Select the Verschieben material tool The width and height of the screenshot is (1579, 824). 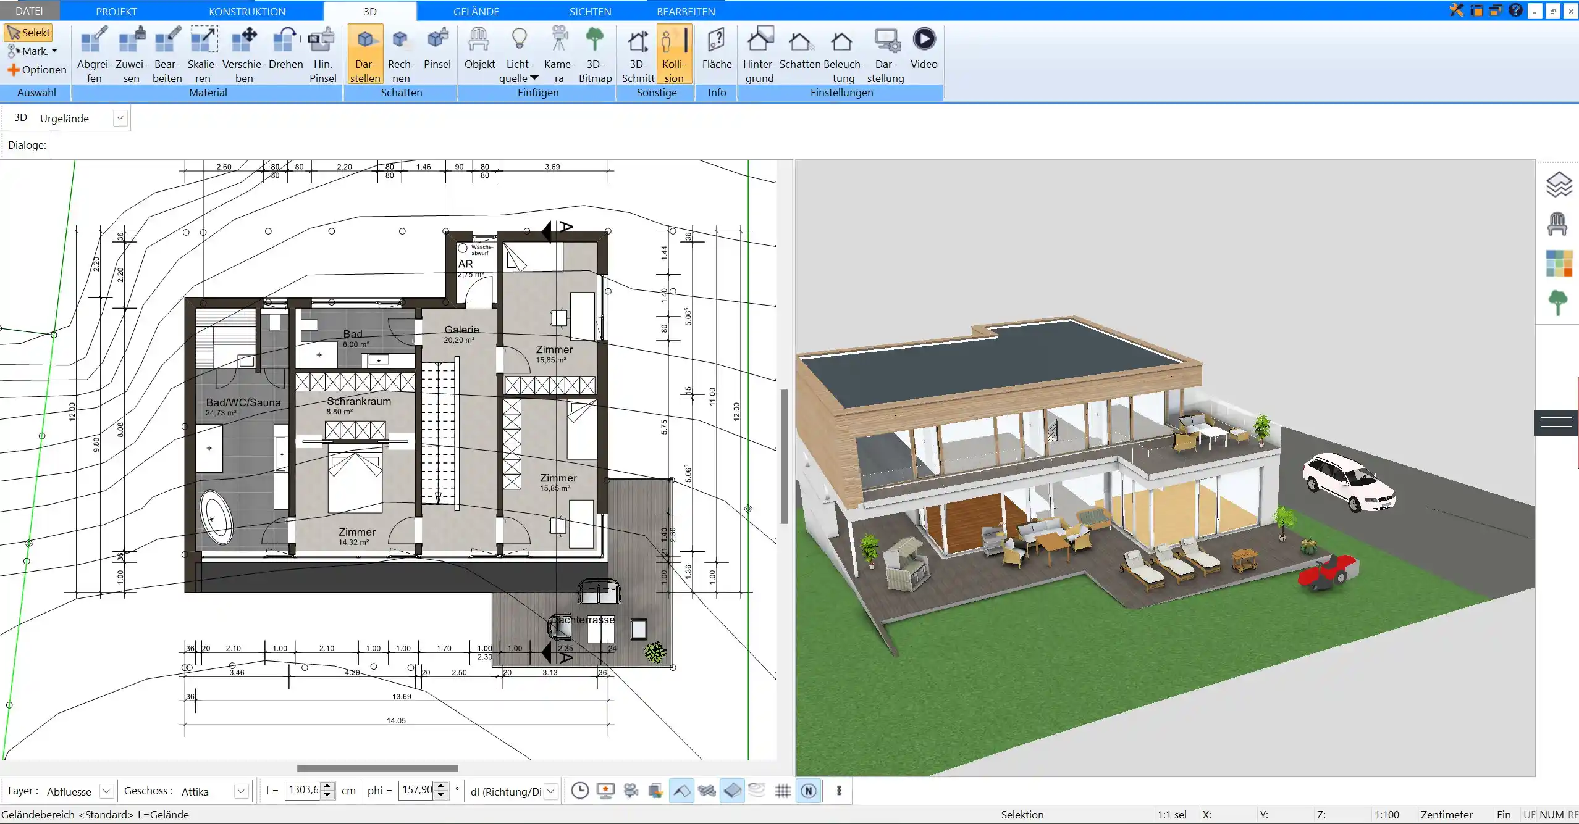click(x=243, y=54)
